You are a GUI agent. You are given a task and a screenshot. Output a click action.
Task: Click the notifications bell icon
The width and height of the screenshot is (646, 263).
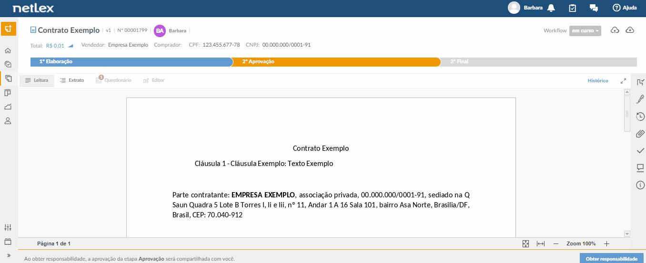click(x=551, y=8)
